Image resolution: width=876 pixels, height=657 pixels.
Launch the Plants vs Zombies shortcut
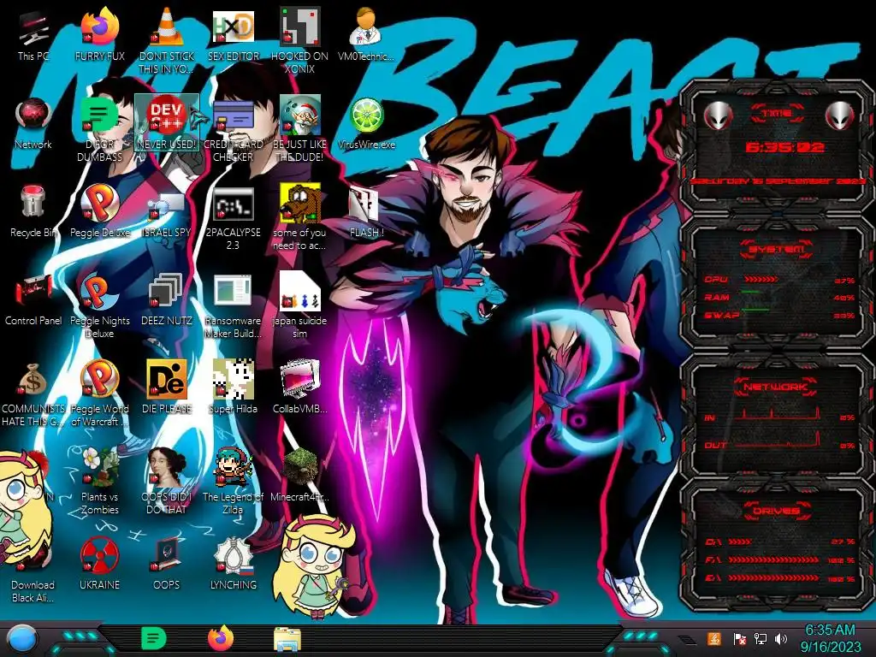tap(100, 482)
